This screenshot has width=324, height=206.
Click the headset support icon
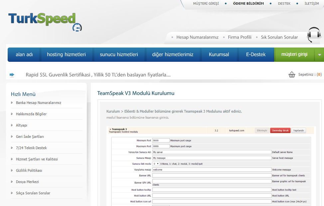314,35
